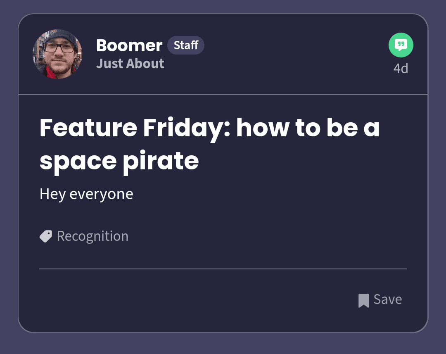Screen dimensions: 446x354
Task: Save this post using the Save text
Action: [x=388, y=299]
